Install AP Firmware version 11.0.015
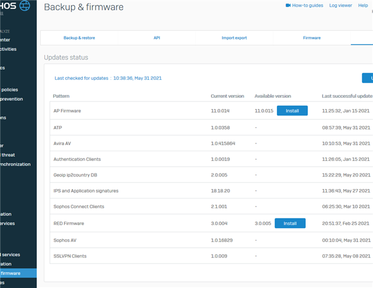373x288 pixels. (292, 111)
